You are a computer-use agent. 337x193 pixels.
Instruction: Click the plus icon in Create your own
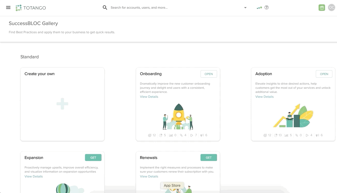click(x=62, y=104)
